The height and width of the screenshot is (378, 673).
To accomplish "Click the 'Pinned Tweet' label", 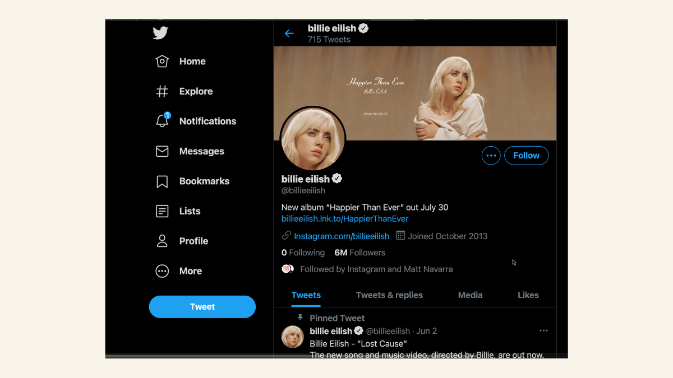I will (337, 318).
